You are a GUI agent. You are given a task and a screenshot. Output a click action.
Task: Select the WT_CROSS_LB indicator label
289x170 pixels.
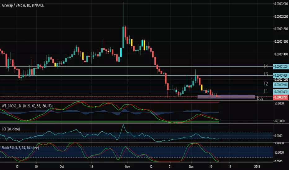(x=27, y=106)
